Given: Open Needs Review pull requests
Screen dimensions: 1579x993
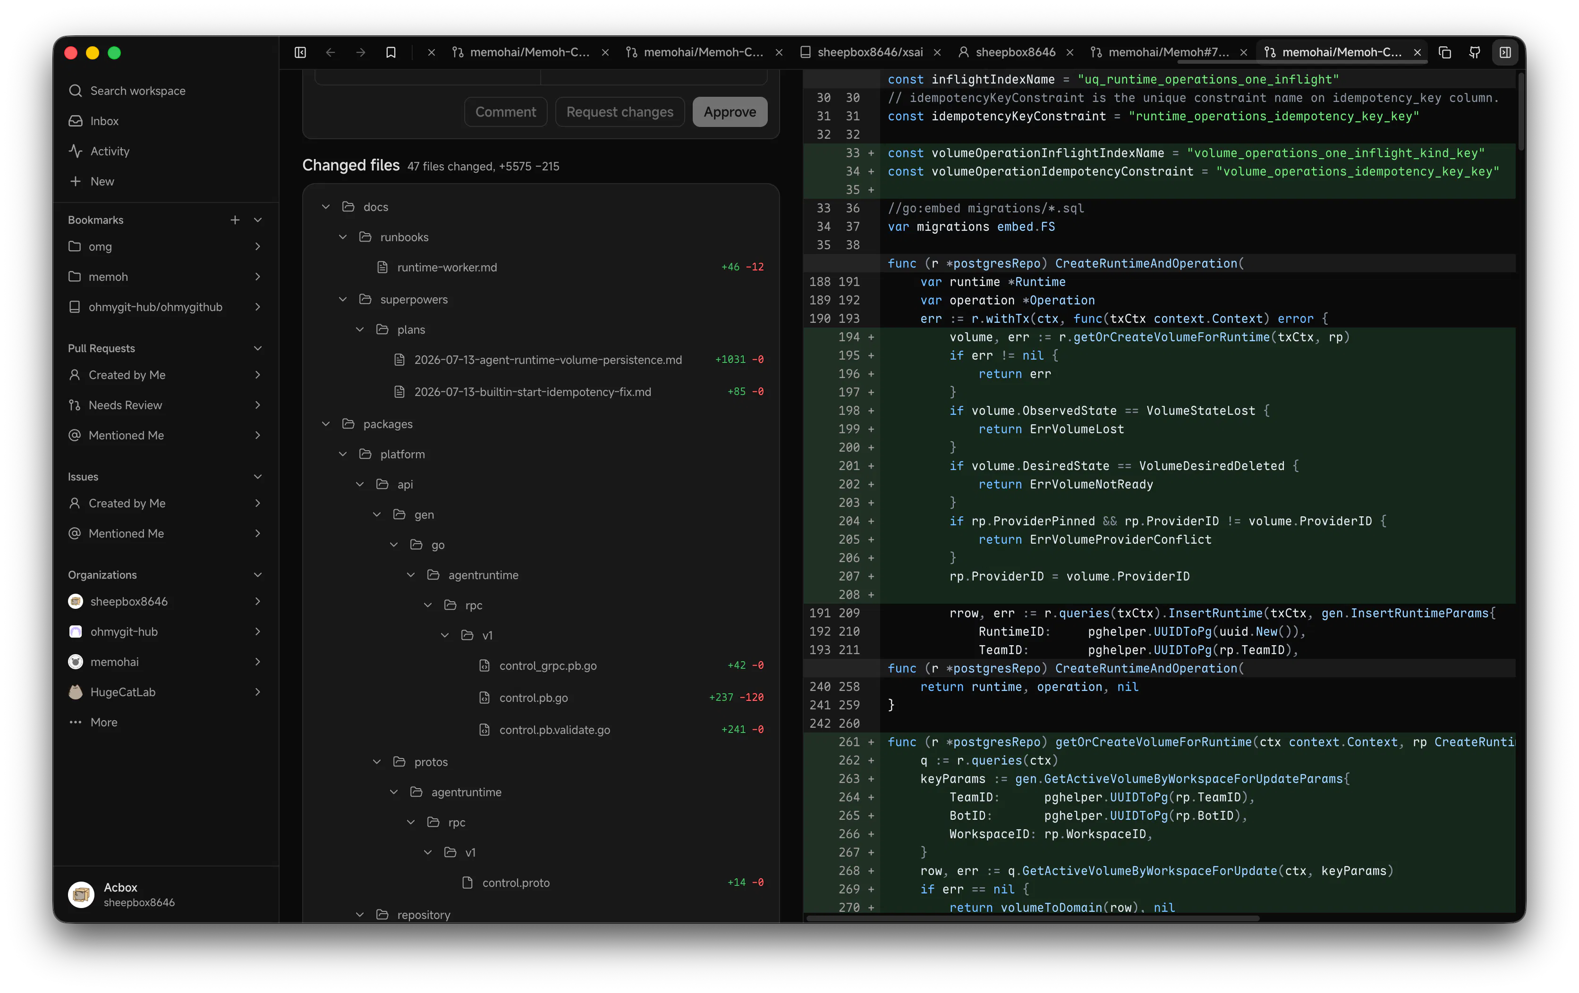Looking at the screenshot, I should [x=165, y=405].
